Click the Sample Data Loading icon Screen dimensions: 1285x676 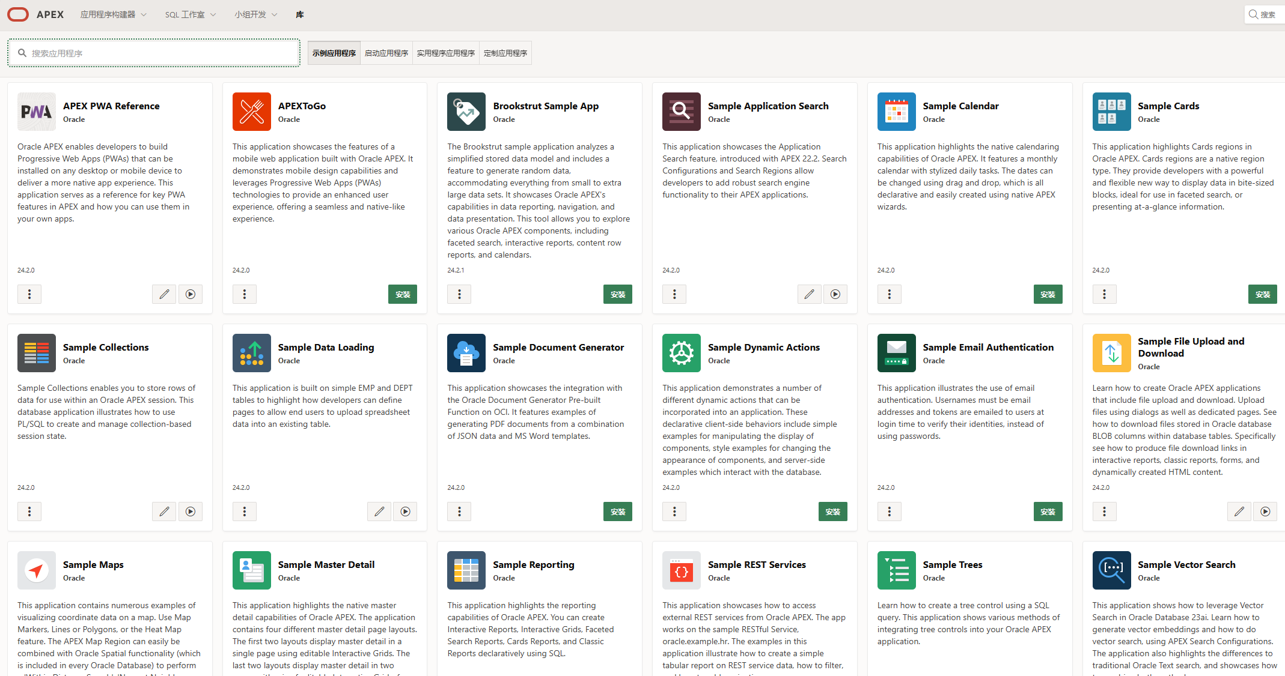pyautogui.click(x=252, y=353)
